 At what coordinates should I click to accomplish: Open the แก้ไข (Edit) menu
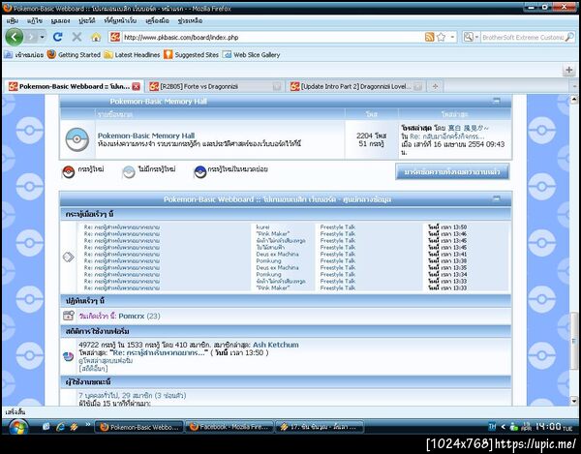click(x=35, y=20)
